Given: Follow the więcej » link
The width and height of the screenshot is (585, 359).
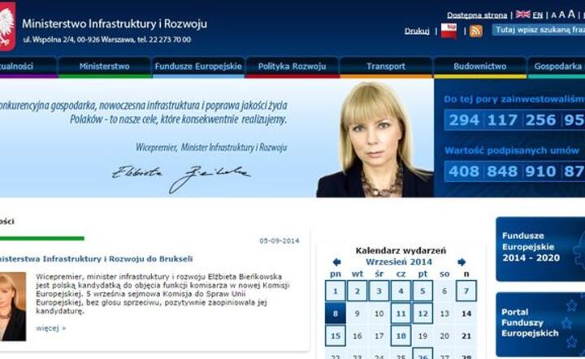Looking at the screenshot, I should coord(50,328).
